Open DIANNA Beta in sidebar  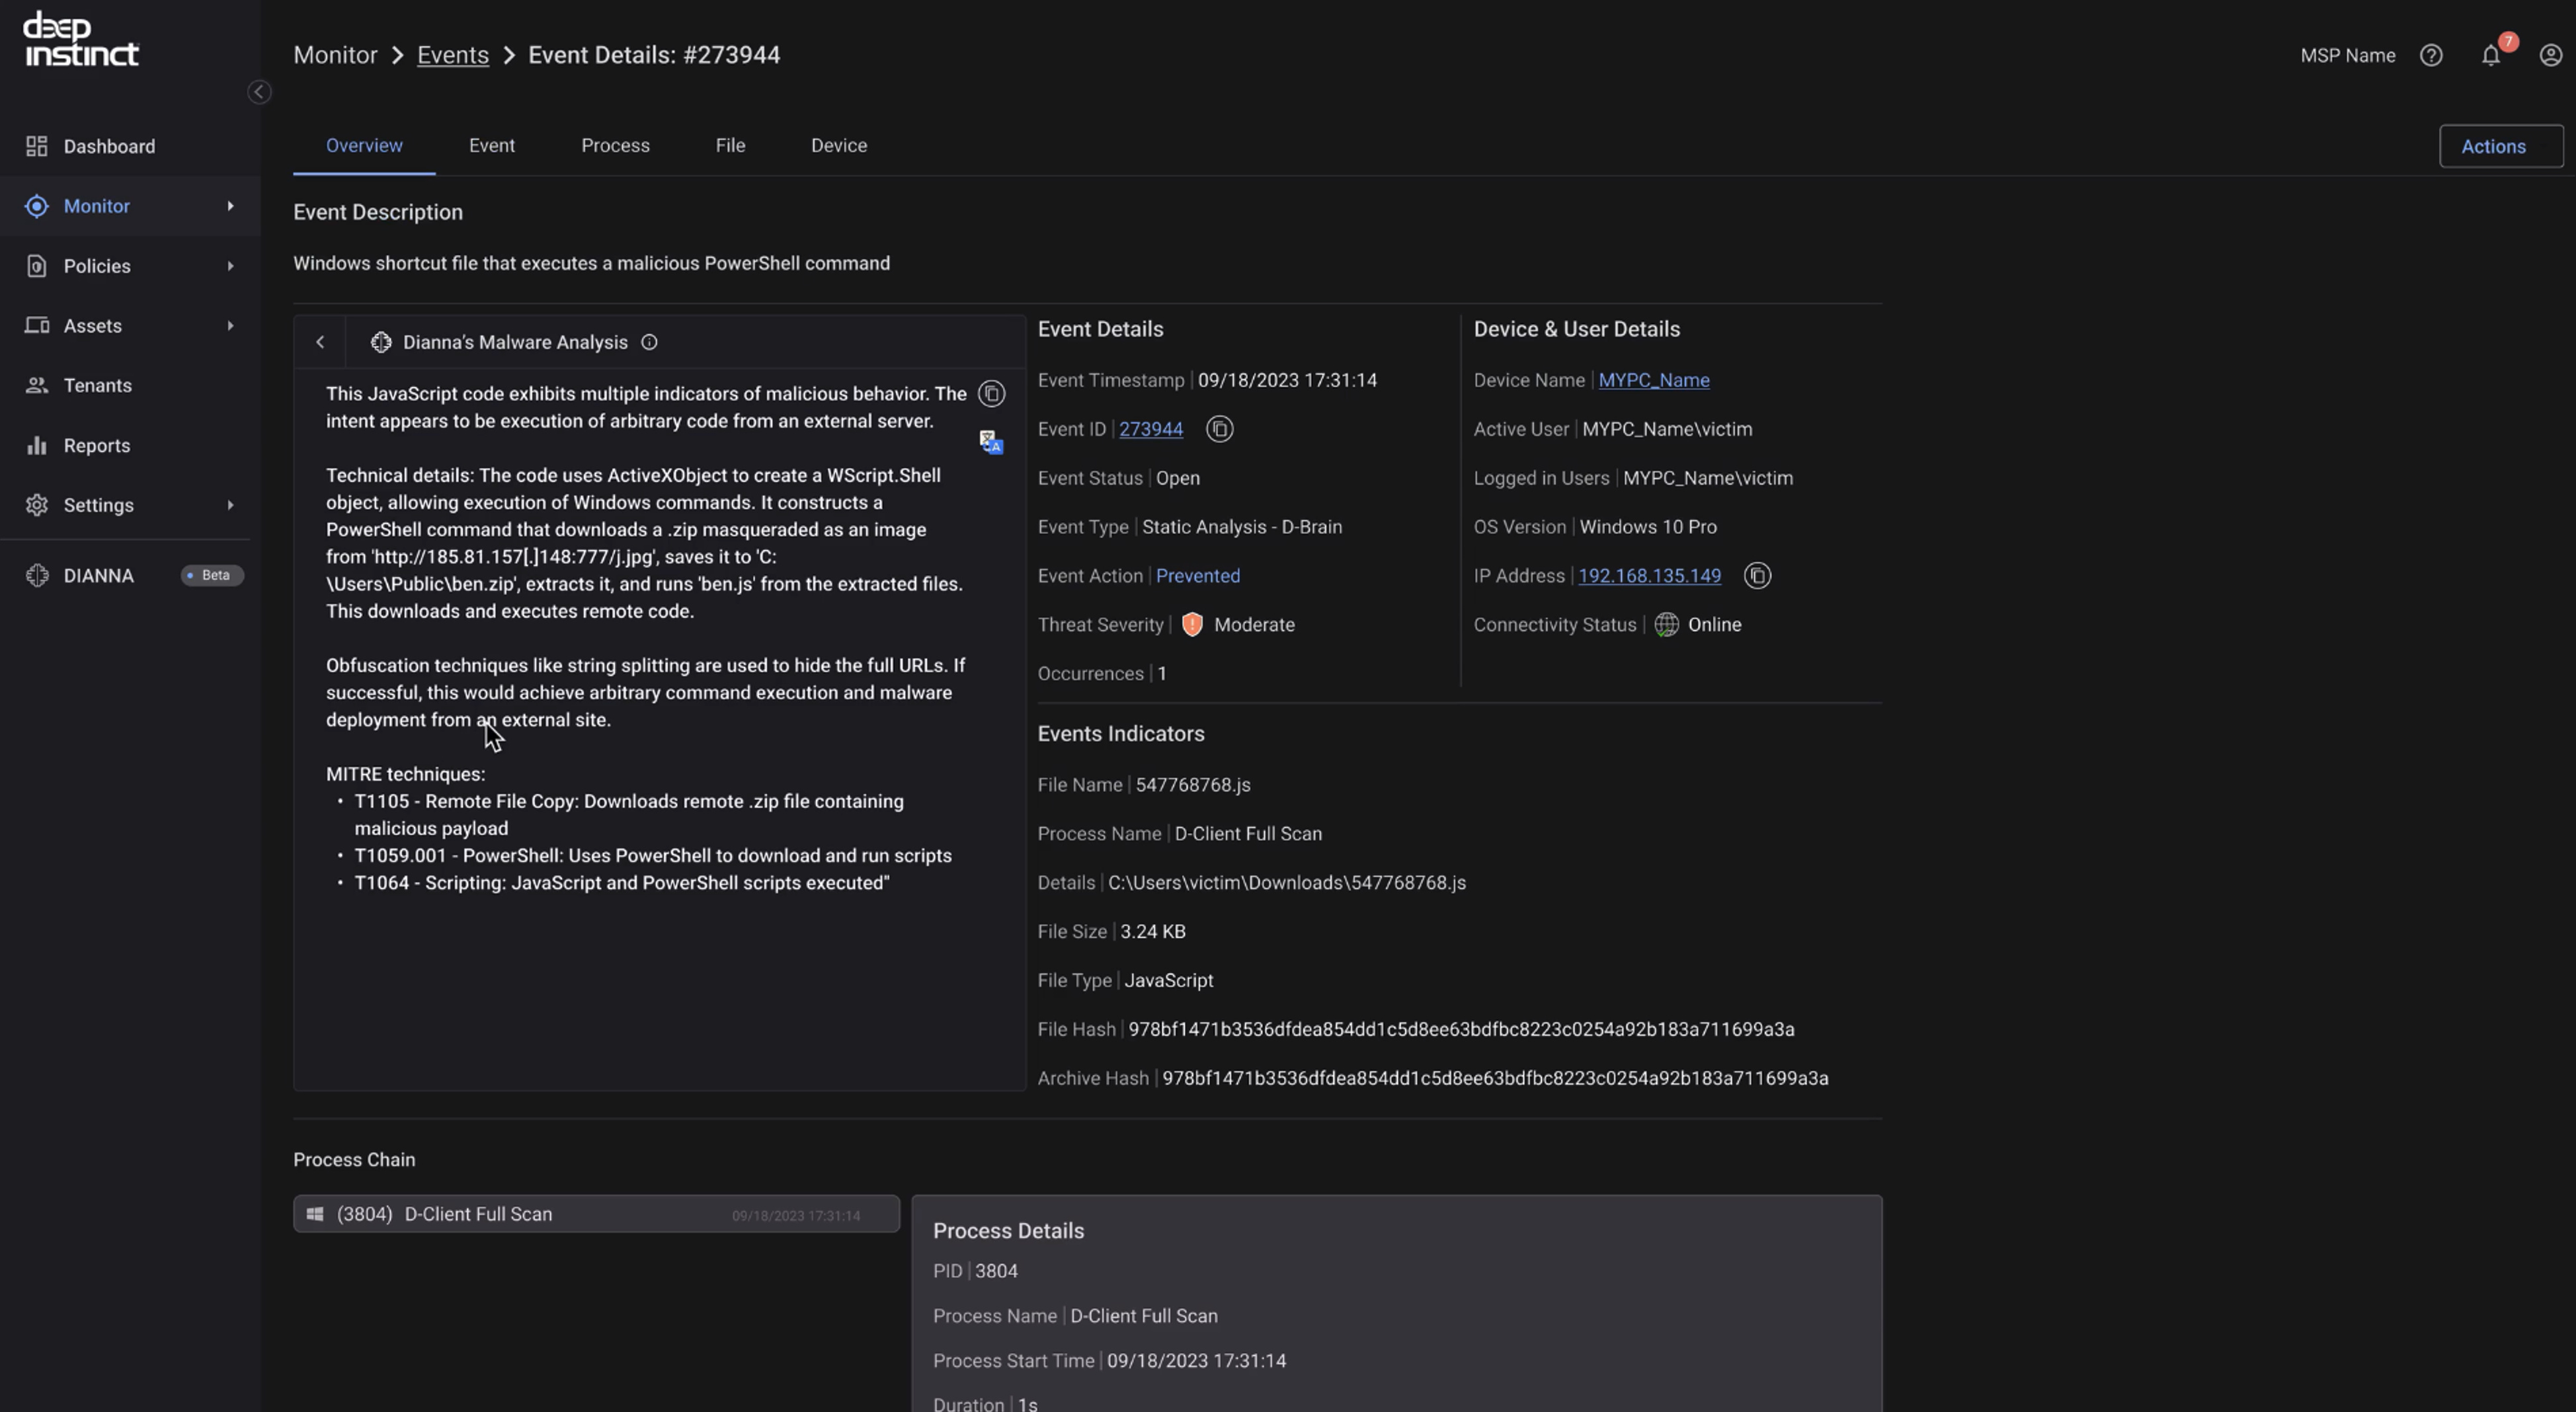click(99, 576)
